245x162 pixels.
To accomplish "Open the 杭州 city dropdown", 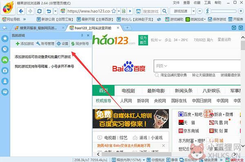I will (x=156, y=40).
